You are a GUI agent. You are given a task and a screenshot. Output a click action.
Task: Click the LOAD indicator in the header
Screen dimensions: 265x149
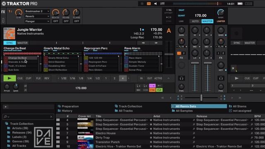pyautogui.click(x=162, y=4)
